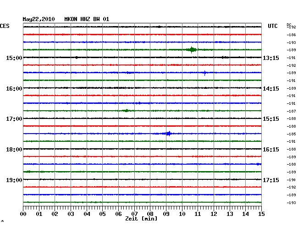Image resolution: width=298 pixels, height=226 pixels.
Task: Click the 13:15 UTC time label
Action: point(271,58)
